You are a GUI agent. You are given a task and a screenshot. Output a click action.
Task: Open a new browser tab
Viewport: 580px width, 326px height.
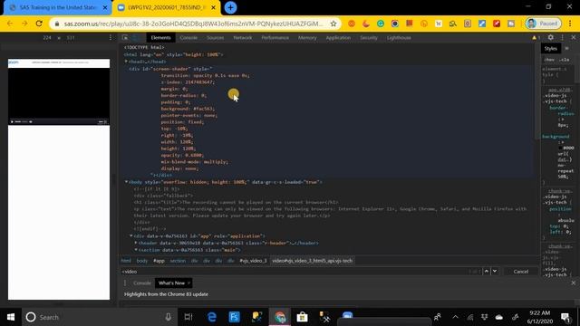(230, 7)
